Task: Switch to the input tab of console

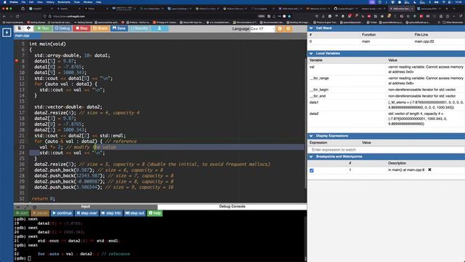Action: tap(86, 207)
